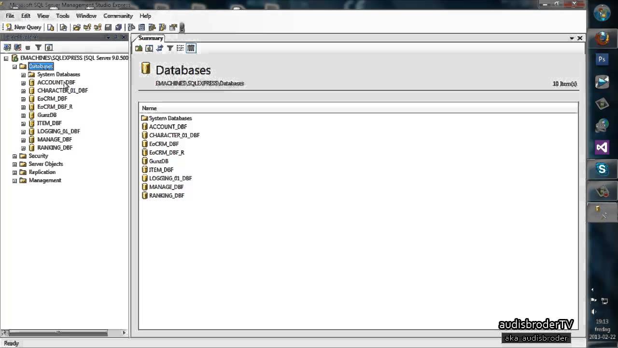The height and width of the screenshot is (348, 618).
Task: Open the Template Explorer toolbar icon
Action: click(x=162, y=28)
